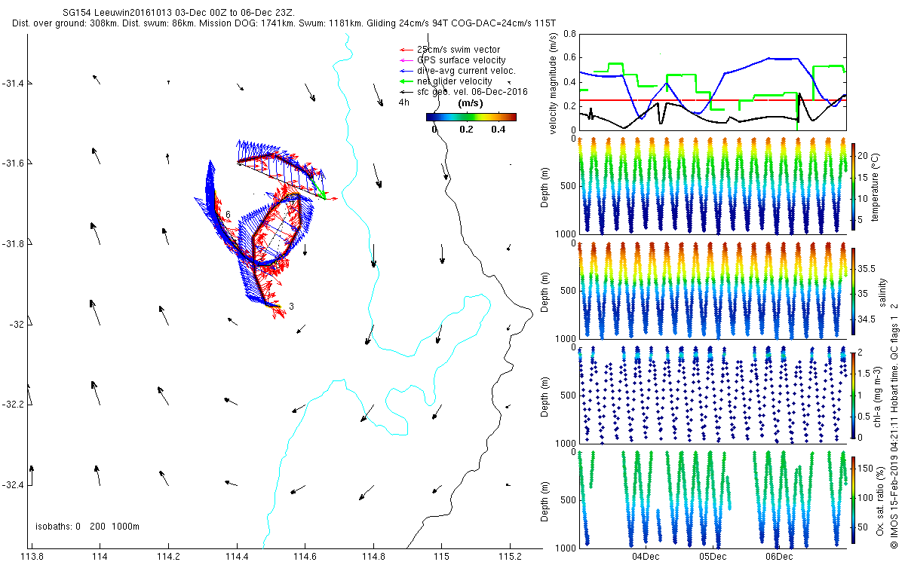Click the 04Dec date tick label

[646, 557]
